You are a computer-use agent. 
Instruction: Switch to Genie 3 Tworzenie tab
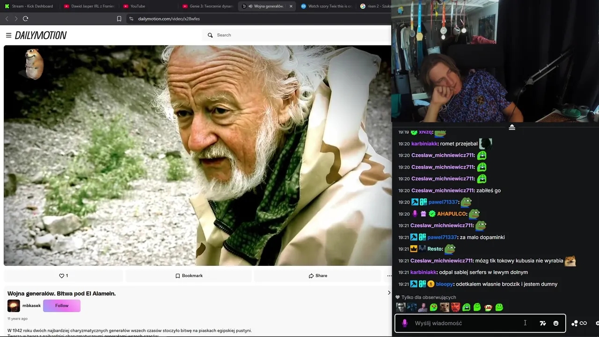[208, 6]
